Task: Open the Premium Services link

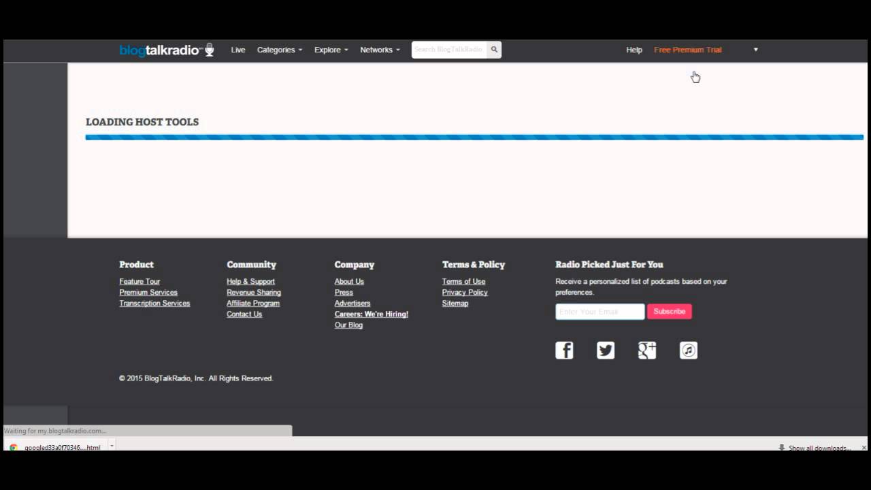Action: [x=148, y=293]
